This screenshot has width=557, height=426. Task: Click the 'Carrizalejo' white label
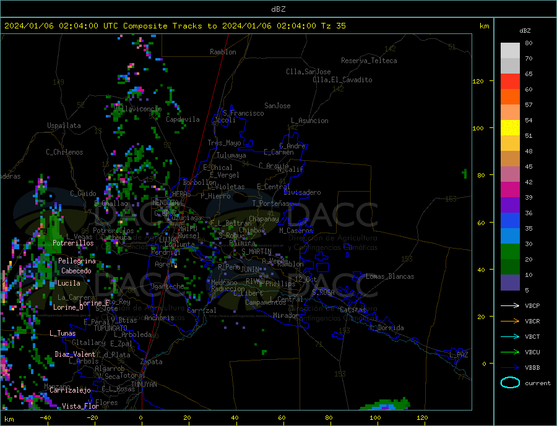click(71, 391)
